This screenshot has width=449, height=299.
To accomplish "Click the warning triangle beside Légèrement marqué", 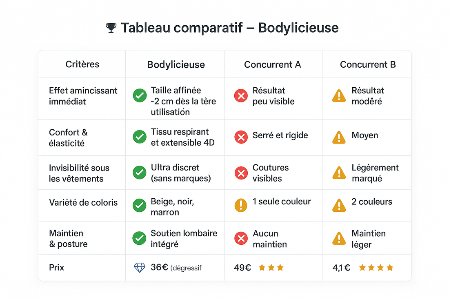I will point(339,173).
